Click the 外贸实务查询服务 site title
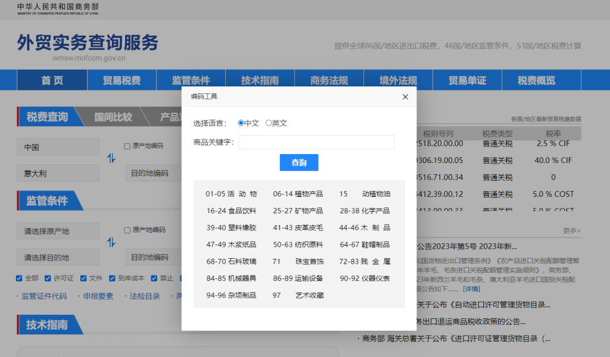The height and width of the screenshot is (357, 610). [88, 43]
